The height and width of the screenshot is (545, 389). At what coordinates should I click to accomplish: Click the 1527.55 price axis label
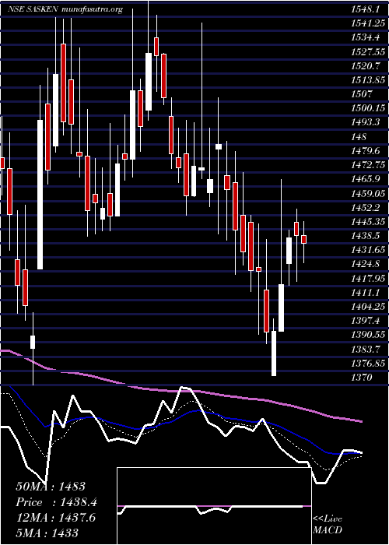[x=368, y=52]
